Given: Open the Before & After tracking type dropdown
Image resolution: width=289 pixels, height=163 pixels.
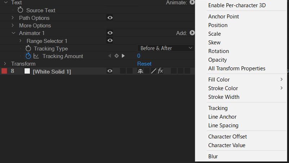Looking at the screenshot, I should [x=165, y=48].
